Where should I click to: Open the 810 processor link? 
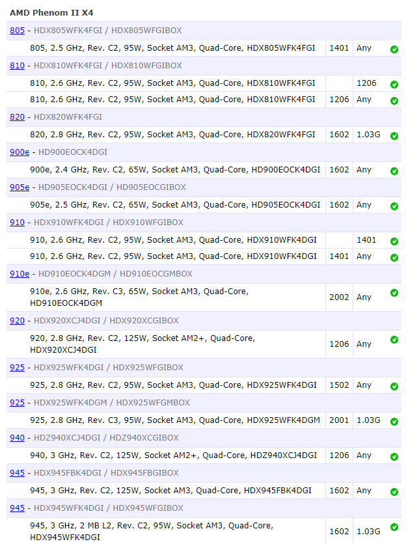click(x=17, y=66)
